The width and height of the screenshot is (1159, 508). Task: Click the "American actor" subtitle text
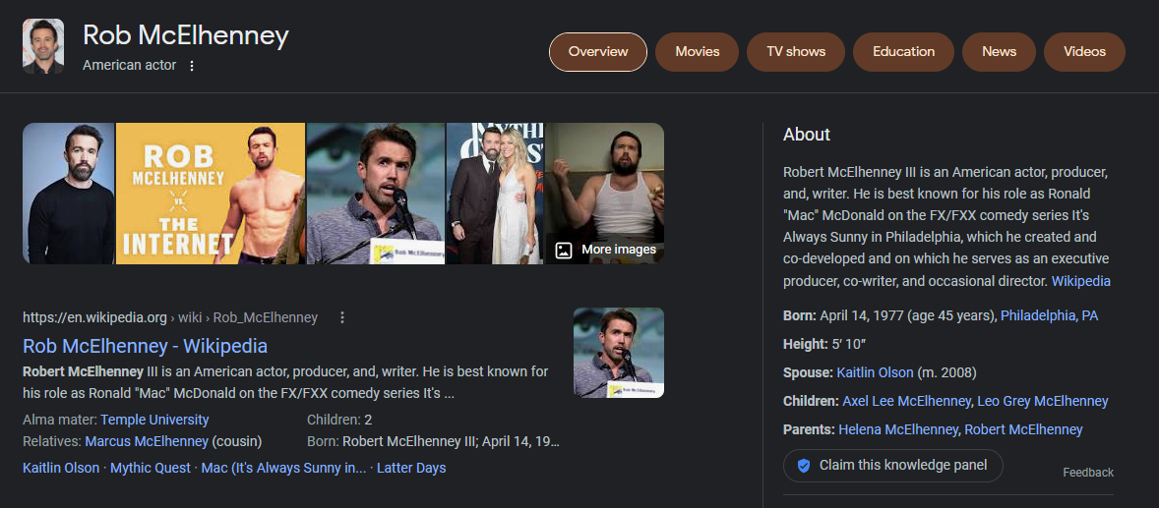[x=129, y=65]
